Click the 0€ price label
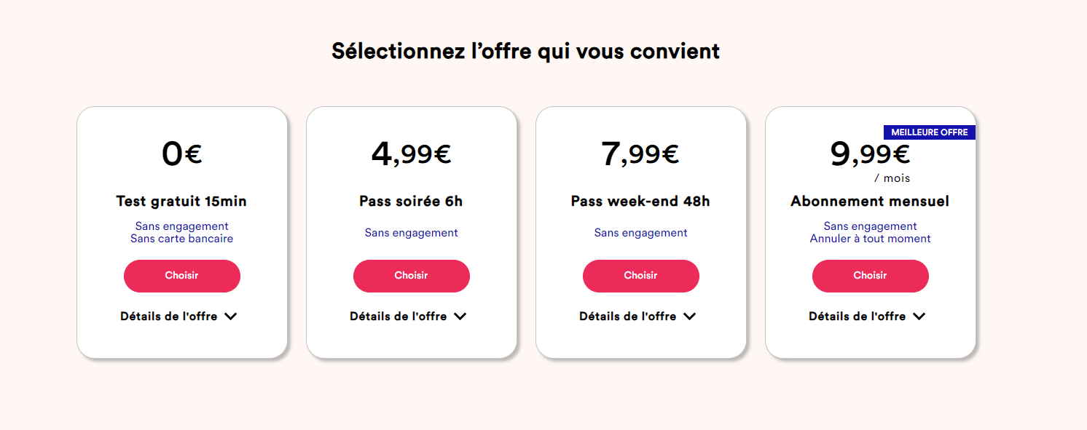This screenshot has height=430, width=1087. tap(182, 154)
